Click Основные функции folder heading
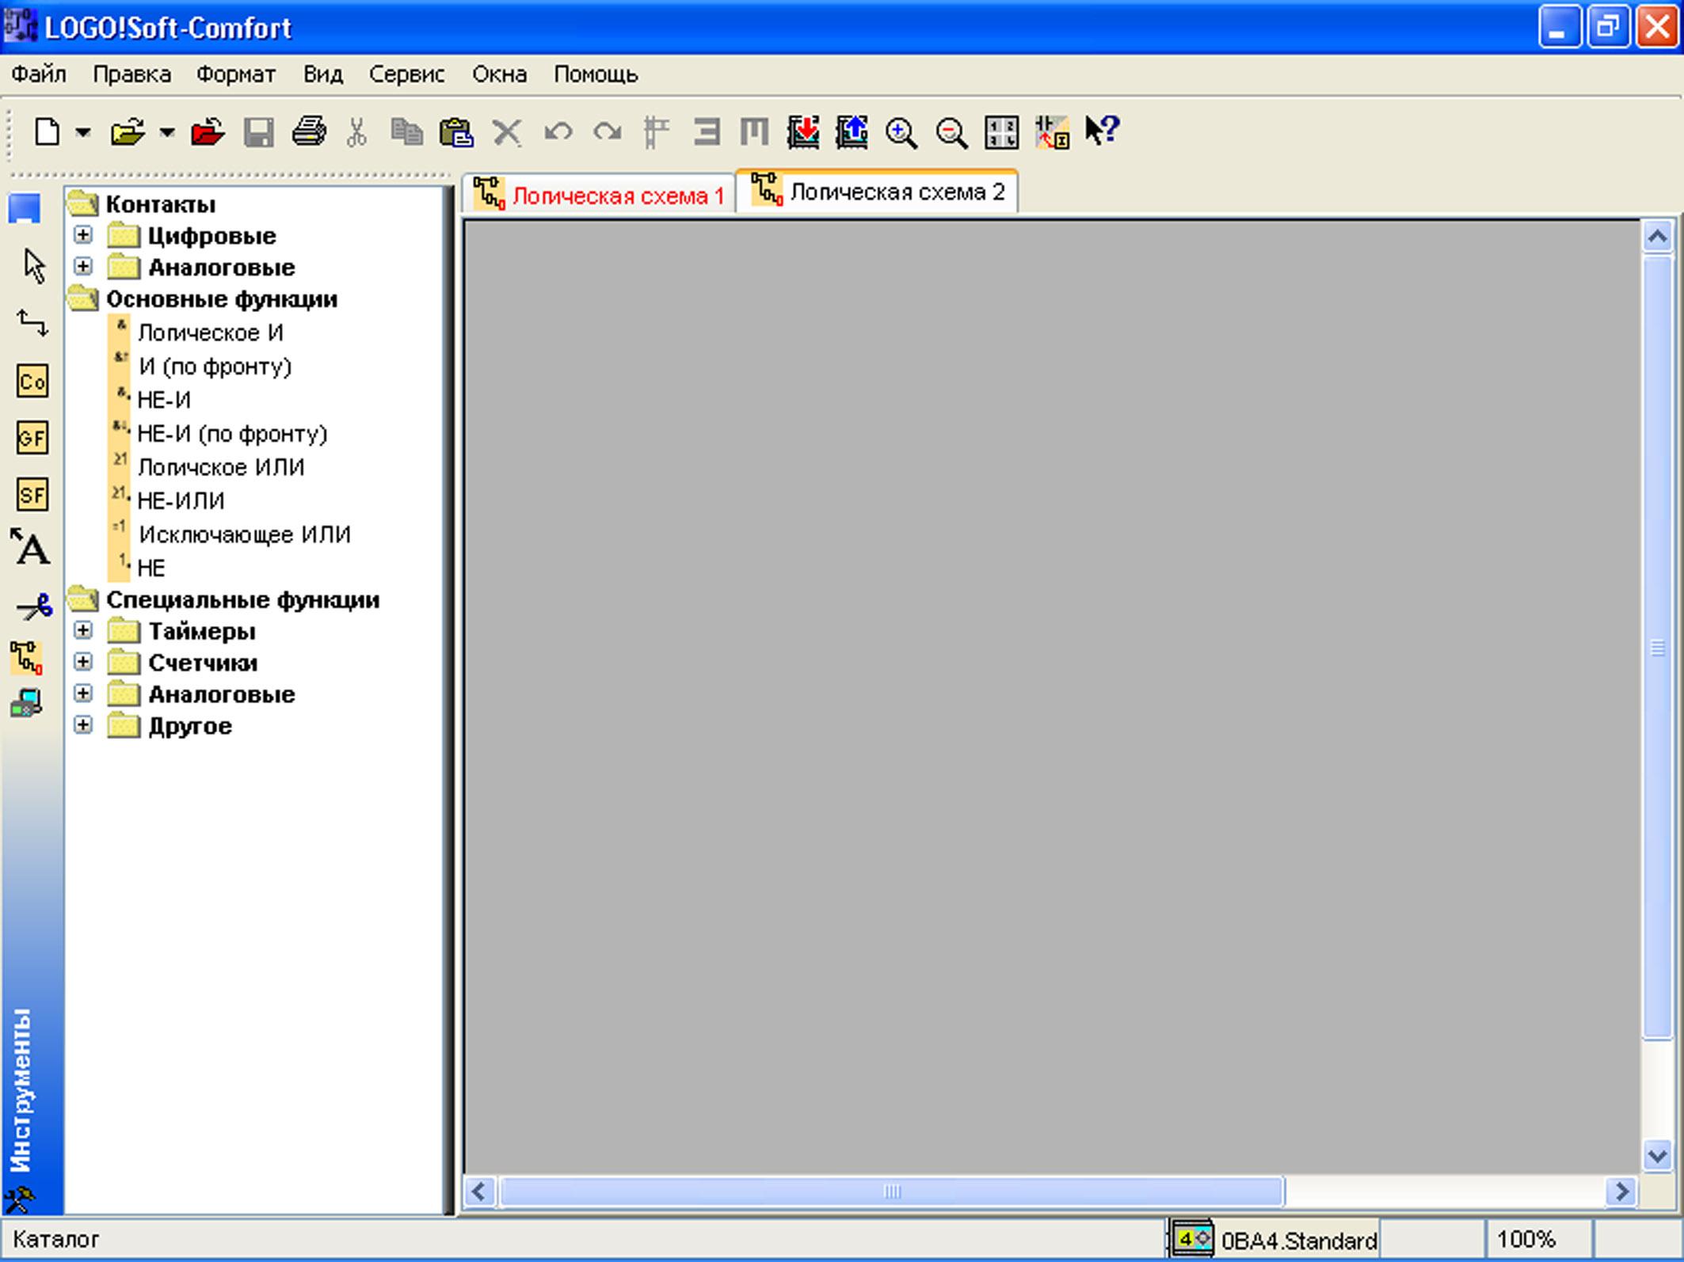This screenshot has height=1262, width=1684. tap(222, 299)
